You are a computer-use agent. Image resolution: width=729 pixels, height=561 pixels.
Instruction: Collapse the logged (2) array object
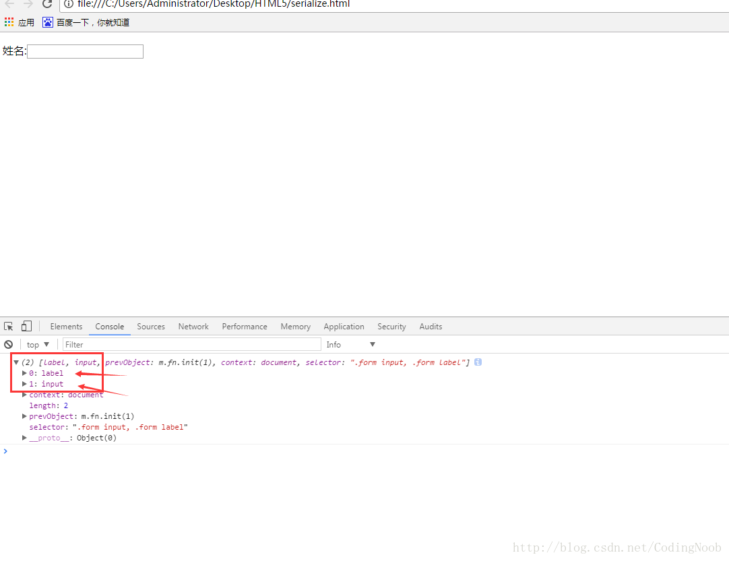[15, 362]
